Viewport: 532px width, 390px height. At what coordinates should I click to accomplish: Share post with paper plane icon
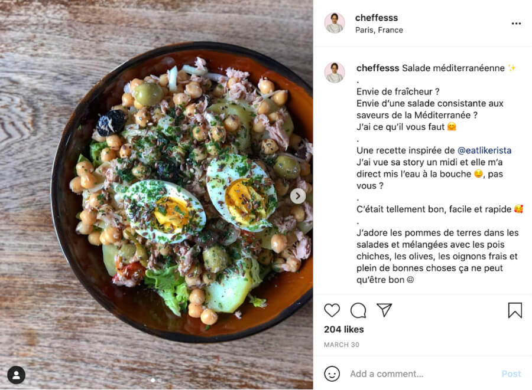tap(384, 310)
